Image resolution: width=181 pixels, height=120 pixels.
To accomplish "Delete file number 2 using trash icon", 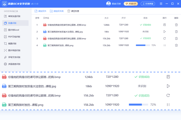I will click(176, 31).
